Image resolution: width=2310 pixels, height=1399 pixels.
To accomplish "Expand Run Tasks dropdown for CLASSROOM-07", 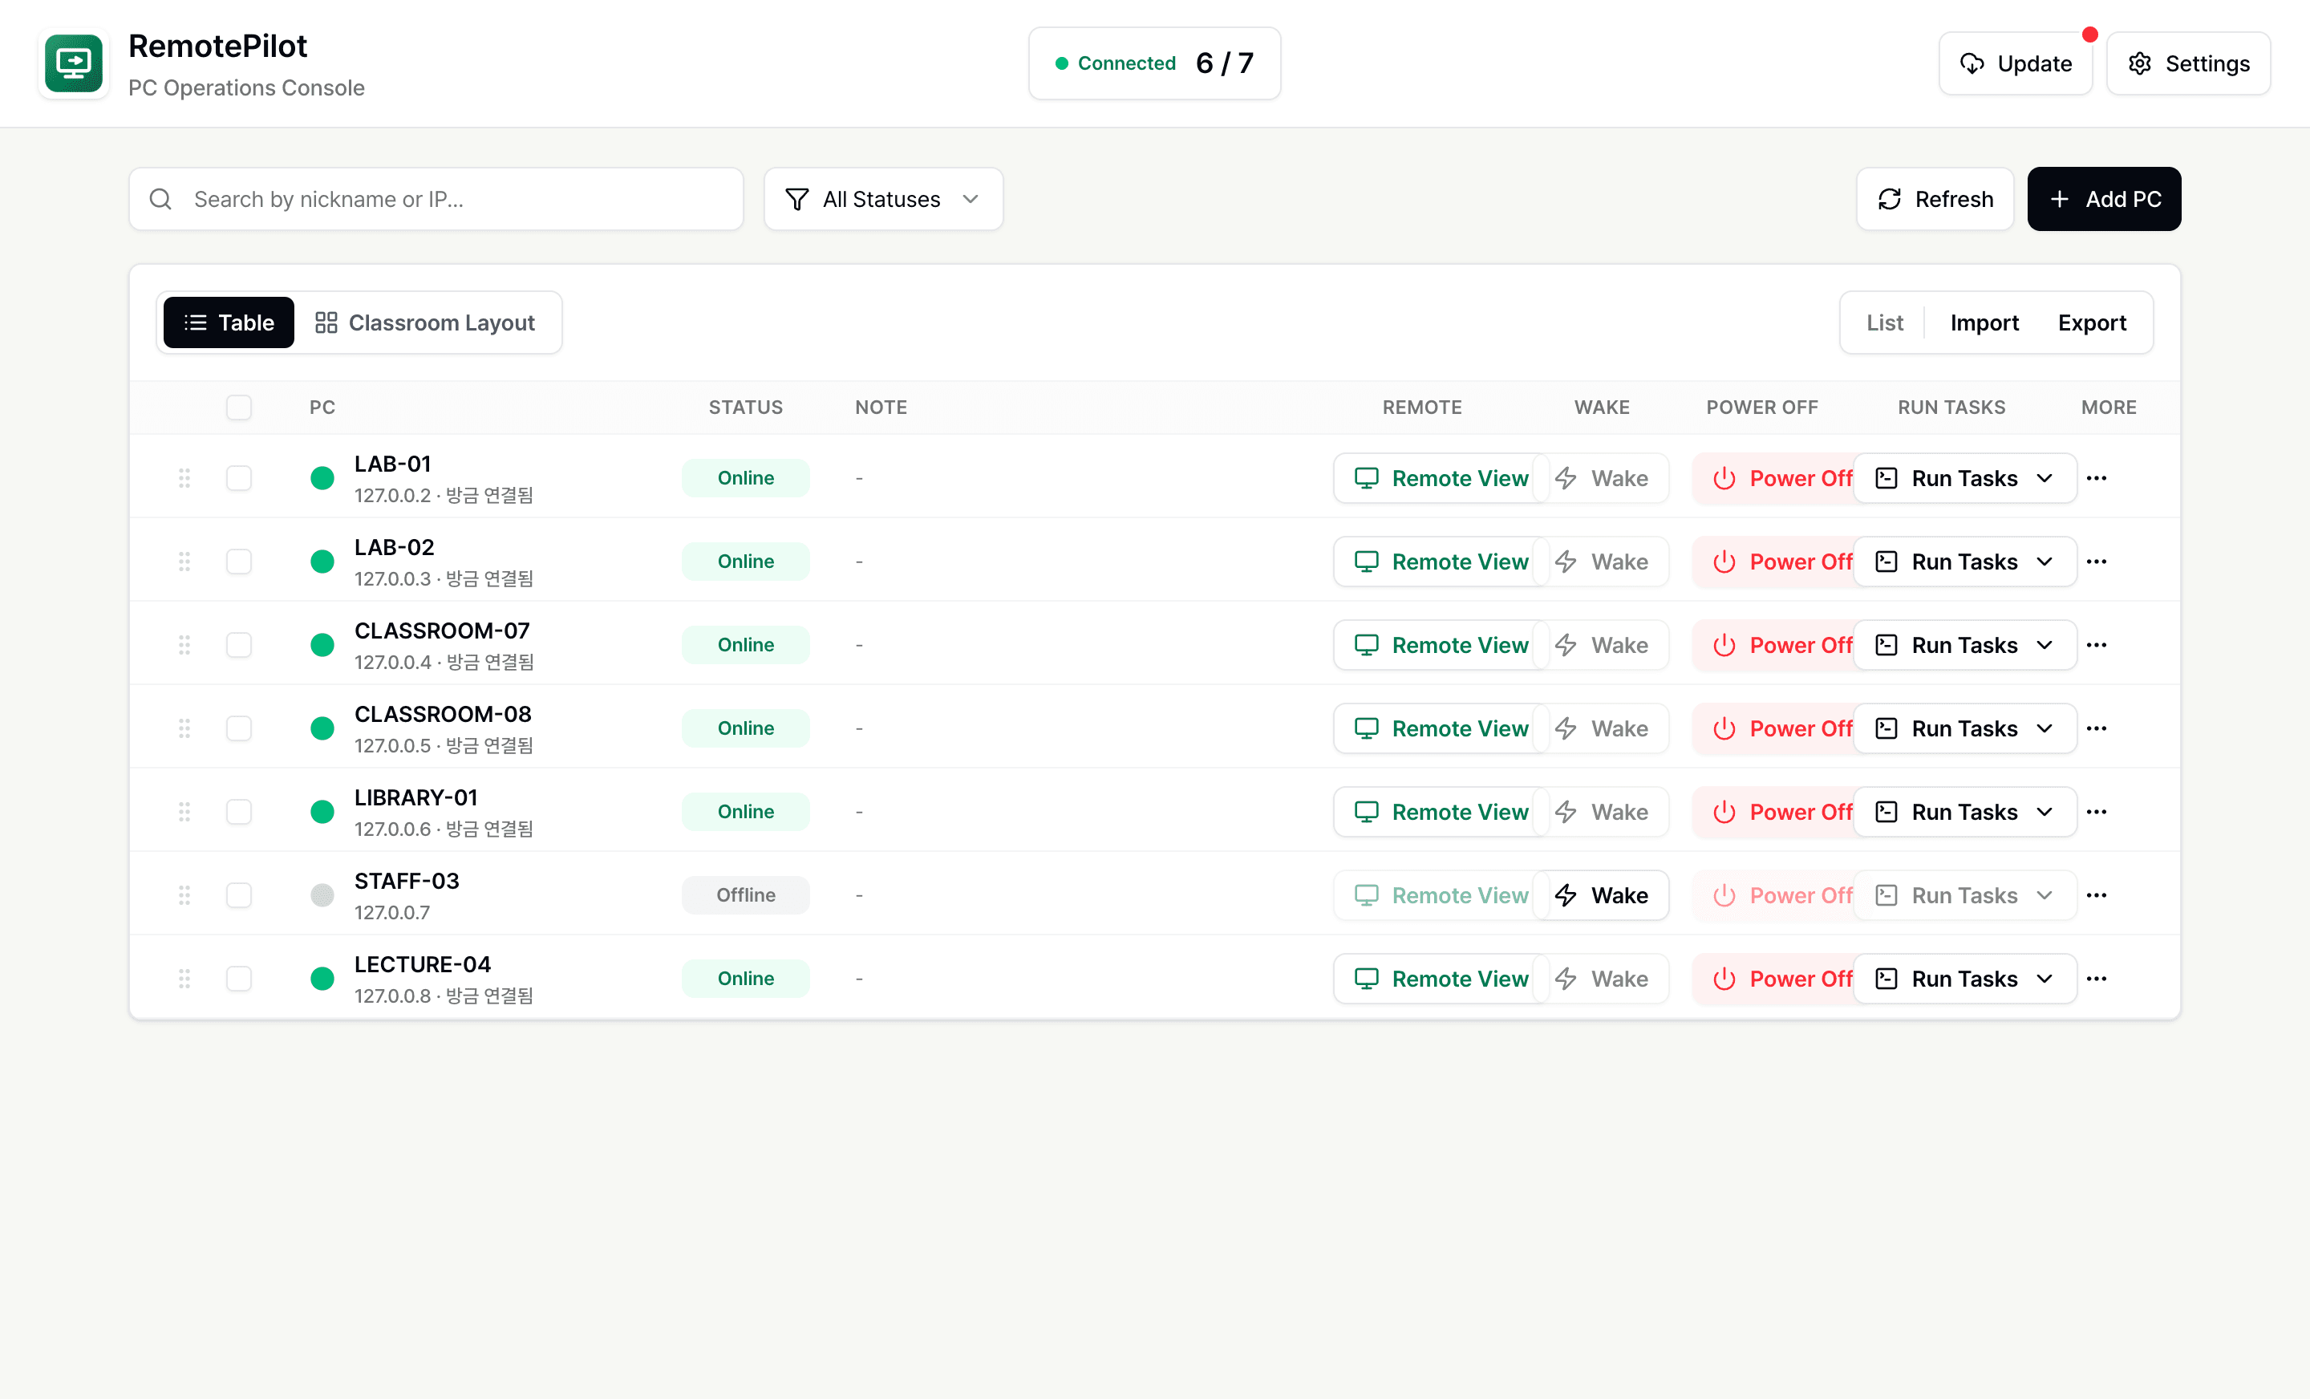I will point(1965,645).
